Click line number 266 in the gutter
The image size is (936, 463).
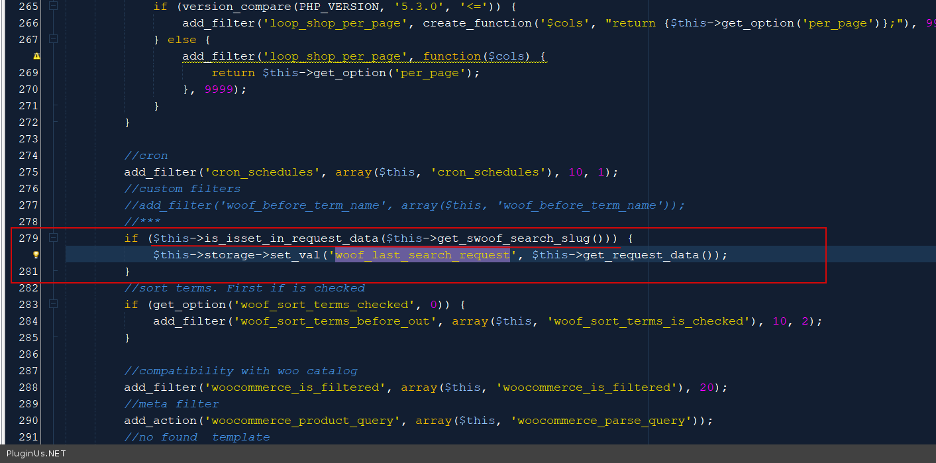click(28, 23)
